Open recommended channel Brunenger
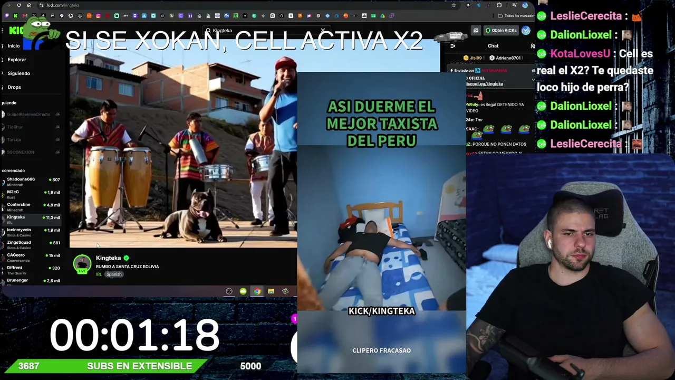The height and width of the screenshot is (380, 675). click(31, 281)
